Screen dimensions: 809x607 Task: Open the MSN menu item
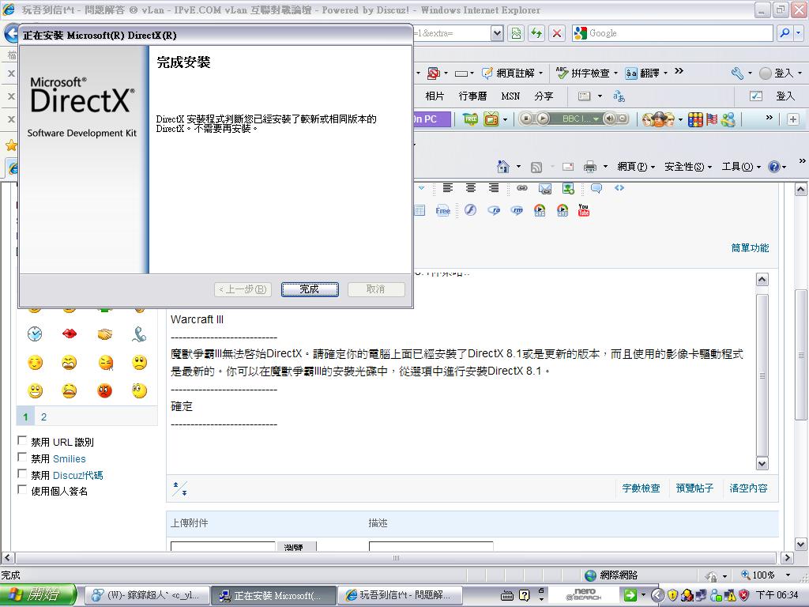pyautogui.click(x=510, y=96)
